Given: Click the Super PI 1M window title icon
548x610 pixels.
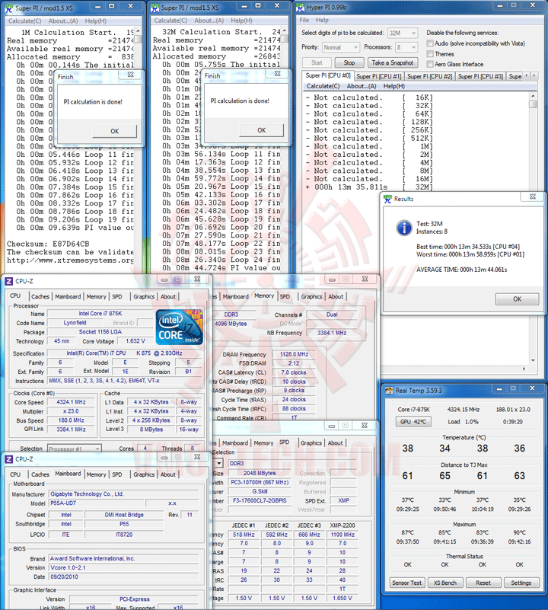Looking at the screenshot, I should 8,8.
